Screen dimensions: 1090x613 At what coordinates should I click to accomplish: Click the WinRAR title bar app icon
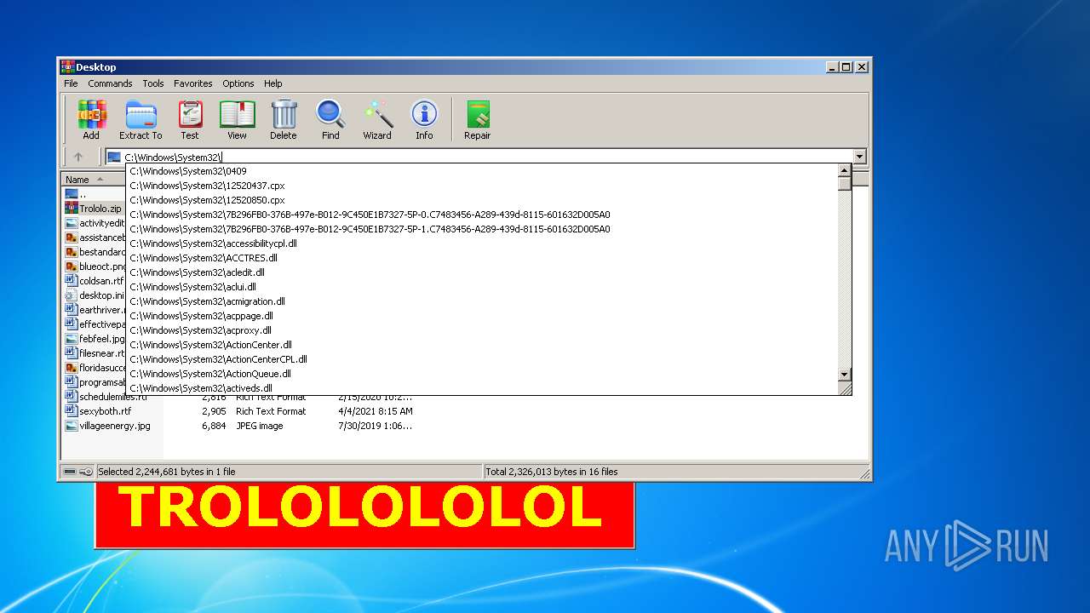68,66
